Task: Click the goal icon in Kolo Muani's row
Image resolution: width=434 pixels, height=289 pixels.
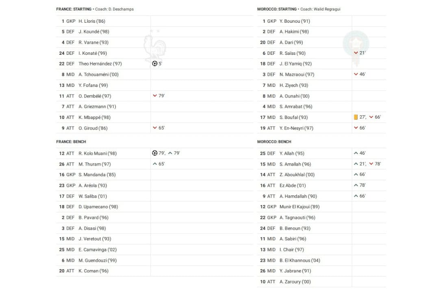Action: (155, 153)
